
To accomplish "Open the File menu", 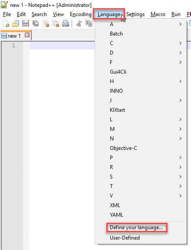I will point(7,14).
